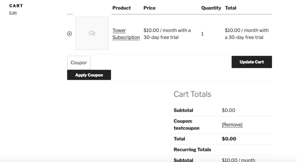Select the Coupon: testcoupon label
The width and height of the screenshot is (297, 162).
(x=186, y=125)
